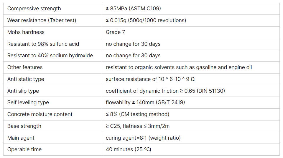Click the Other features row label

pyautogui.click(x=25, y=67)
